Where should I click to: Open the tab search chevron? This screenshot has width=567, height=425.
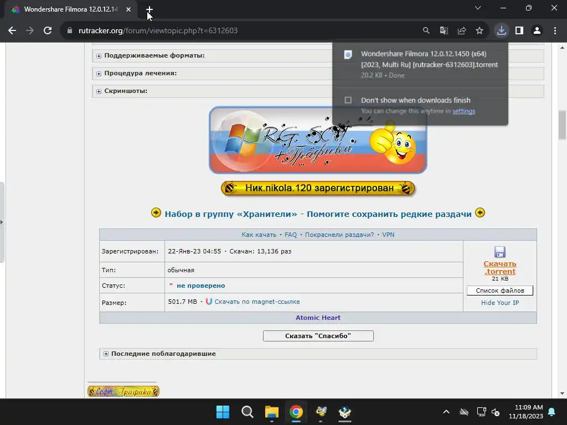pos(478,8)
